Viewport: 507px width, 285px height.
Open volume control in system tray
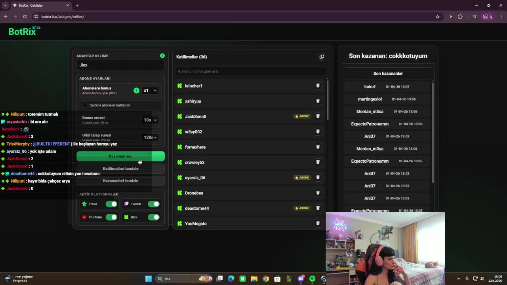click(x=482, y=279)
